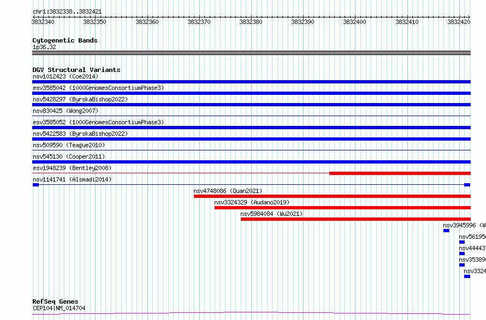Screen dimensions: 486x320
Task: Click ruler position 3832360
Action: (x=147, y=22)
